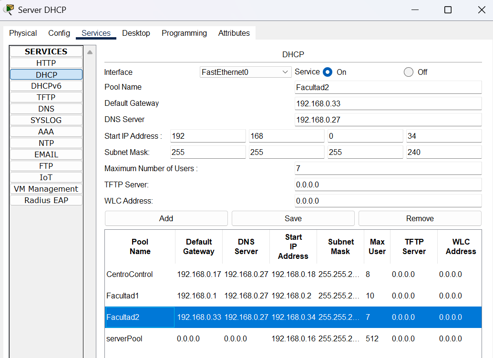The image size is (493, 358).
Task: Select the HTTP service
Action: [x=46, y=63]
